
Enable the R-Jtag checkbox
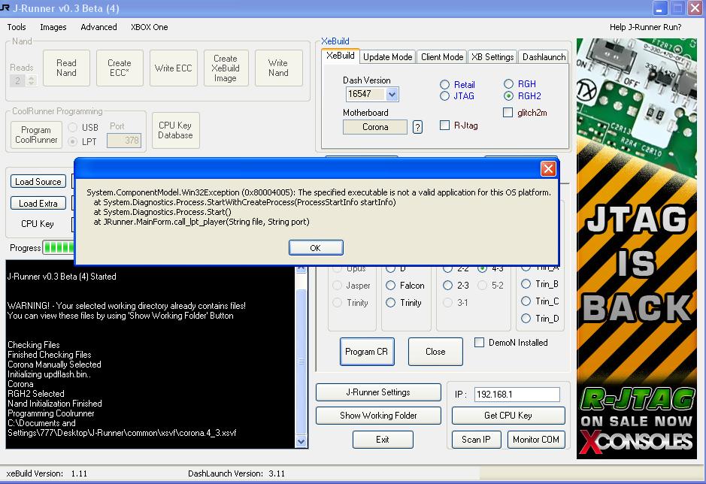pyautogui.click(x=444, y=126)
